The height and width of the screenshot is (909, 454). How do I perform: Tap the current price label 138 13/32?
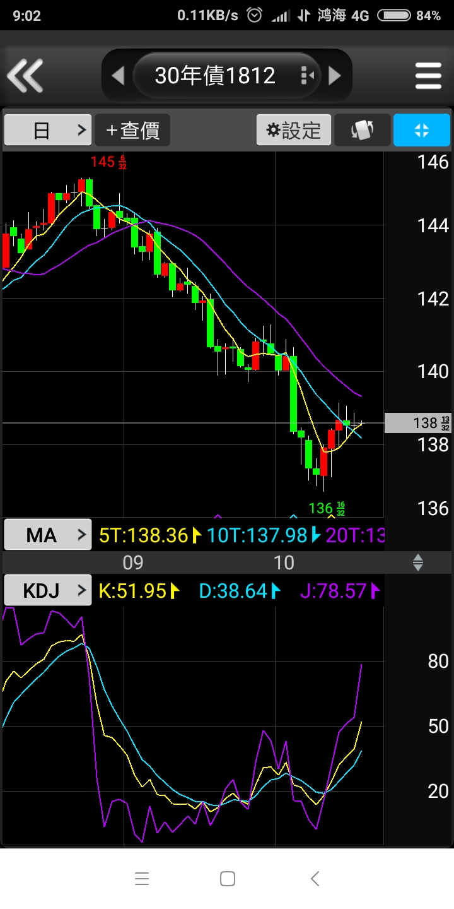click(418, 423)
